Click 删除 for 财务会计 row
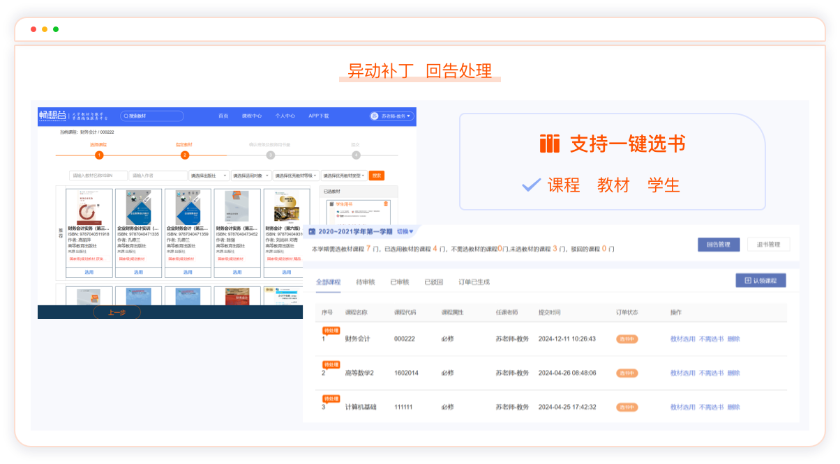This screenshot has width=840, height=464. [734, 339]
